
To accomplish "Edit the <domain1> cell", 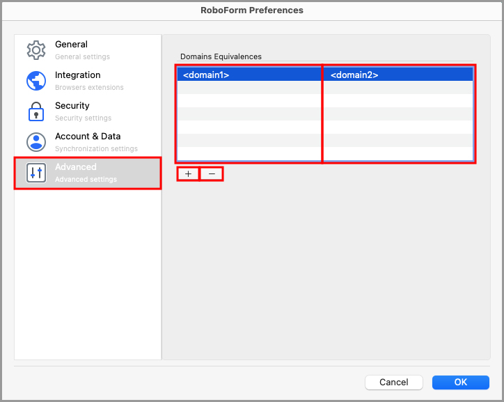I will pyautogui.click(x=249, y=75).
